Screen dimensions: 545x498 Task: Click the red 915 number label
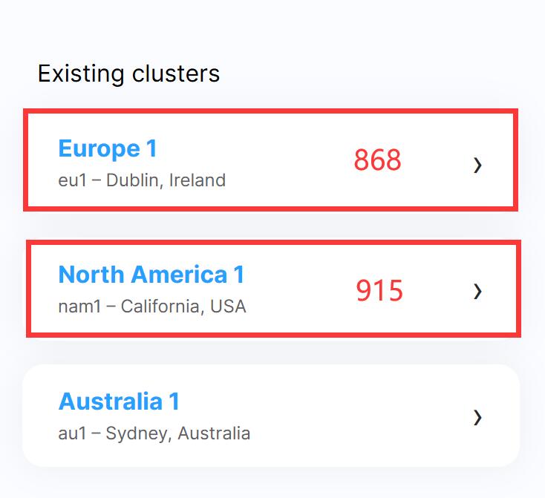coord(379,290)
